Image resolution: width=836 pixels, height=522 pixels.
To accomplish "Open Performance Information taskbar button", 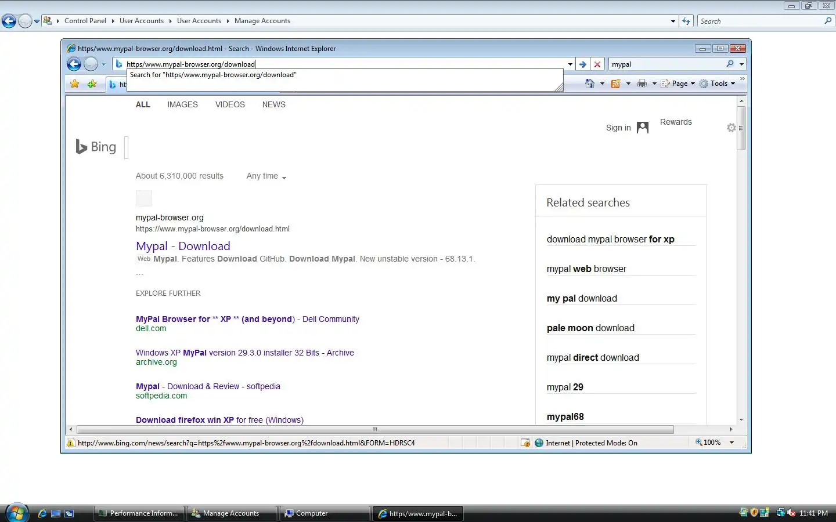I will click(139, 513).
